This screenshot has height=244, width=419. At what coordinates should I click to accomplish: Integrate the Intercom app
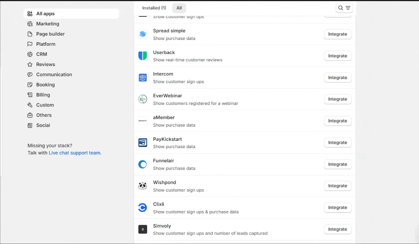(338, 77)
